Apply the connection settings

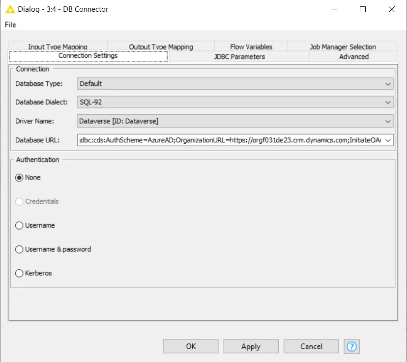pyautogui.click(x=251, y=346)
